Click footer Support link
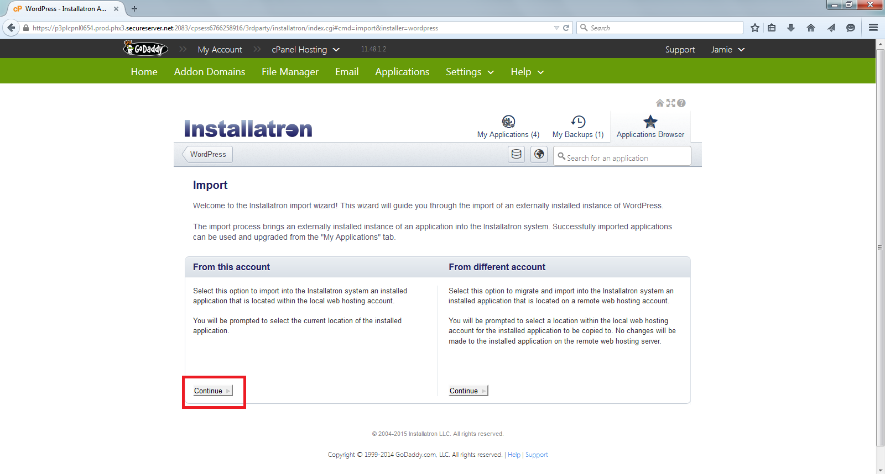Viewport: 885px width, 474px height. [x=537, y=455]
